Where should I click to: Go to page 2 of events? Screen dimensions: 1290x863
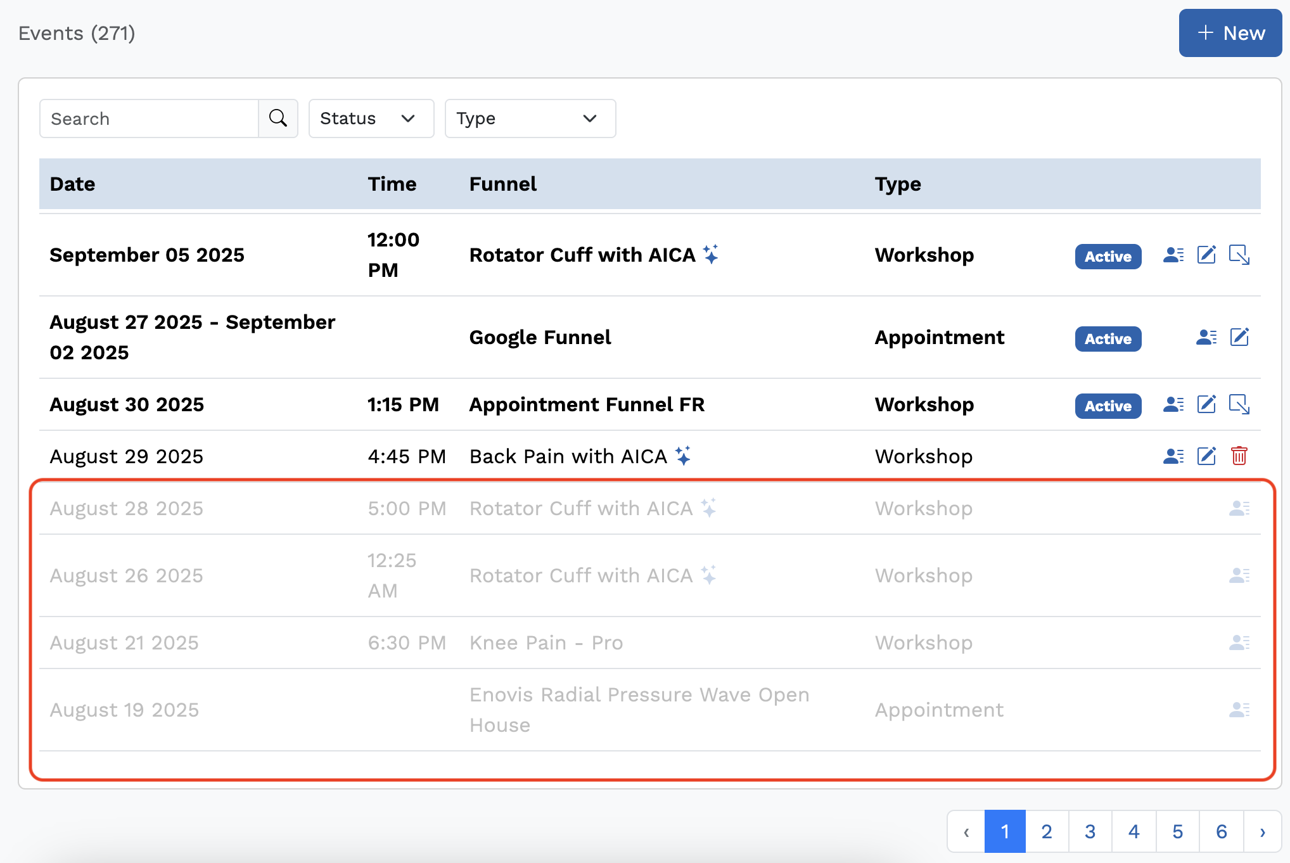click(x=1046, y=831)
